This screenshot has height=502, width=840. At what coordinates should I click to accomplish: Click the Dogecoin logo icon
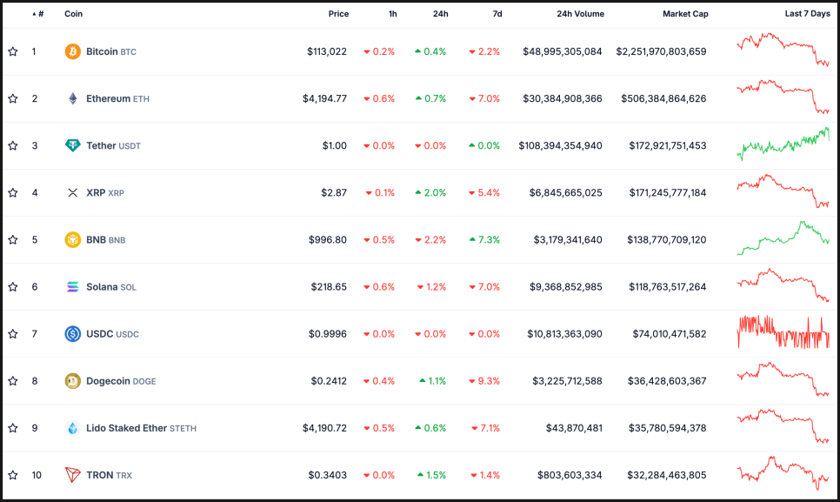coord(73,381)
